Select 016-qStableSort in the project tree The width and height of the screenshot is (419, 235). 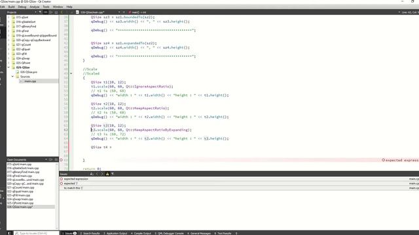26,22
